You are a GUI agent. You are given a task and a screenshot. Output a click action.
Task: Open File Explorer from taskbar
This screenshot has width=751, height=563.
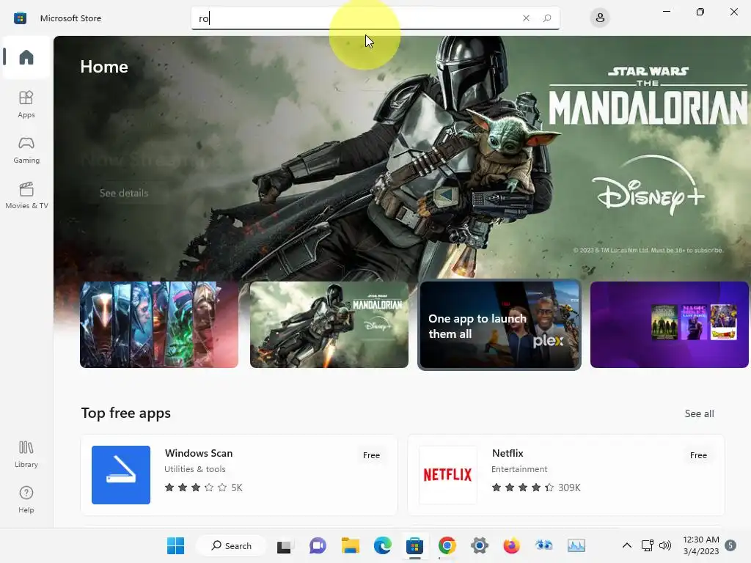click(x=351, y=545)
